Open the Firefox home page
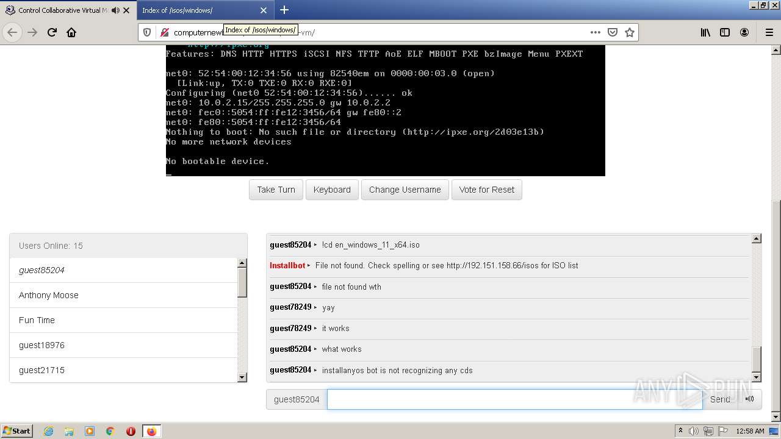781x439 pixels. click(x=71, y=32)
